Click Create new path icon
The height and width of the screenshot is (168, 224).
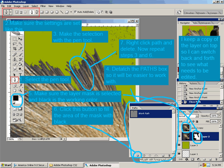coord(163,155)
